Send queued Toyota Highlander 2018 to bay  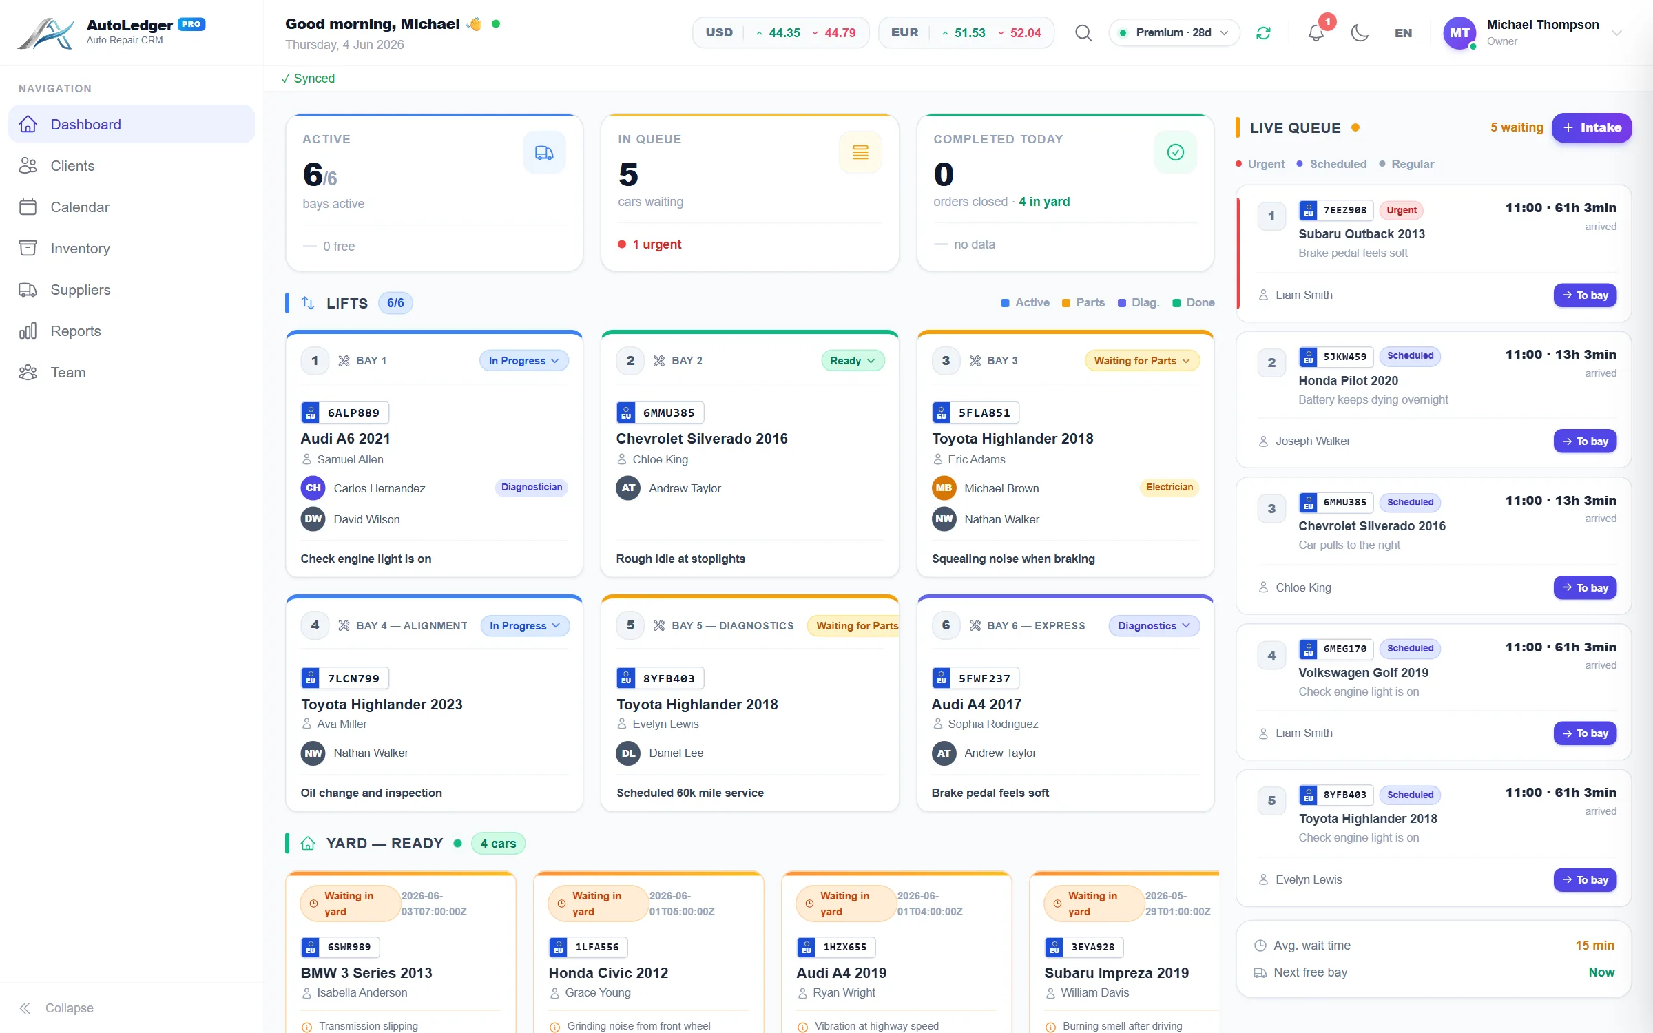tap(1585, 880)
